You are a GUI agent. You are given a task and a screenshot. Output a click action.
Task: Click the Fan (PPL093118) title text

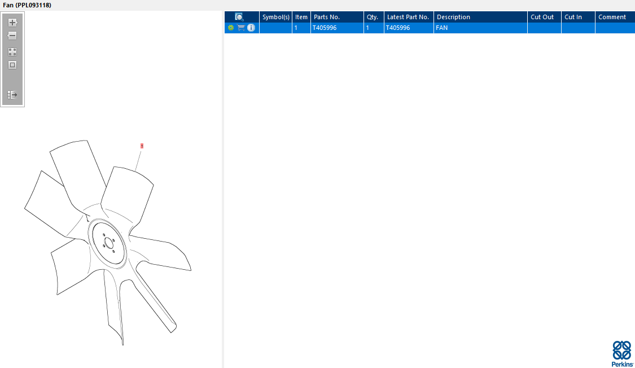click(27, 5)
